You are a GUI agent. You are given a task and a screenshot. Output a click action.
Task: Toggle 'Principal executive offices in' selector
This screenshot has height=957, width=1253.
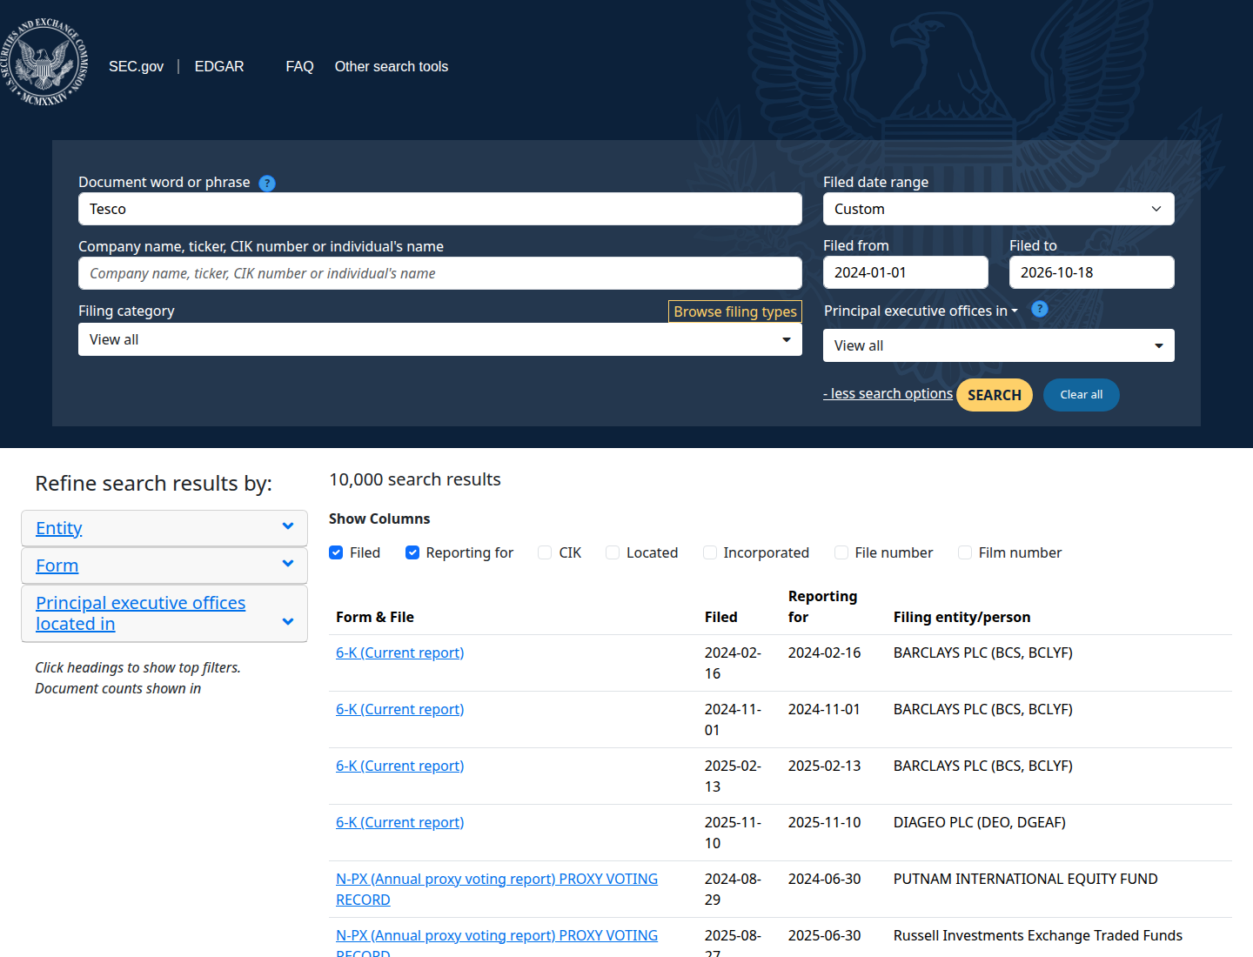[921, 311]
